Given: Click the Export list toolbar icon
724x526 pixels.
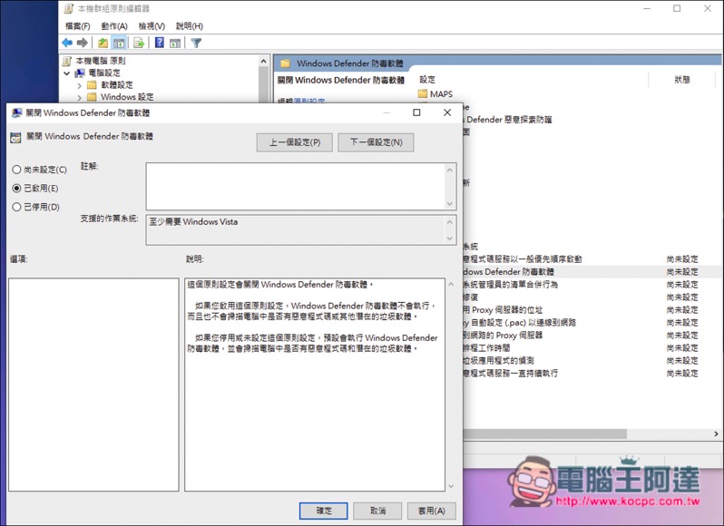Looking at the screenshot, I should pos(139,43).
